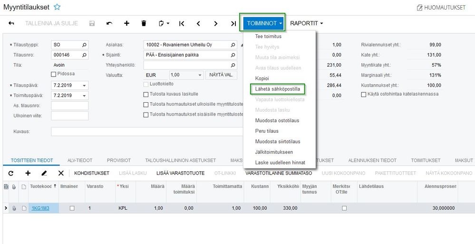The width and height of the screenshot is (475, 244).
Task: Click As. tilausnro input field
Action: point(70,106)
